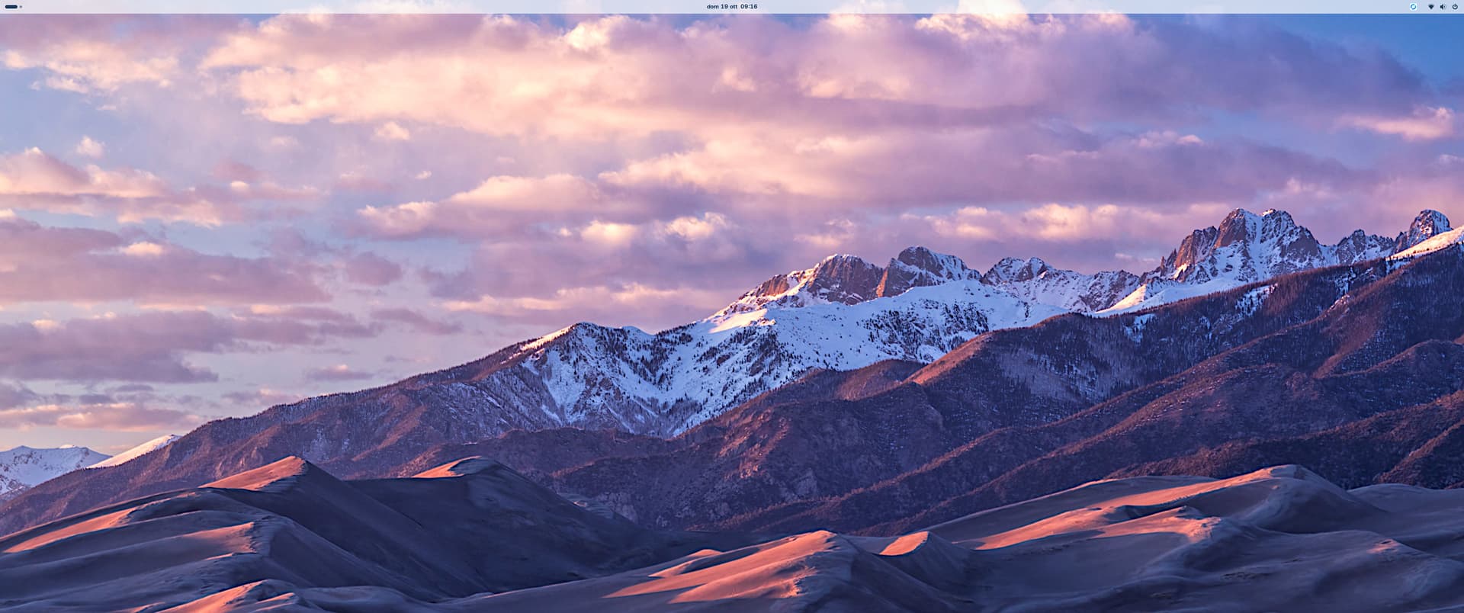The height and width of the screenshot is (613, 1464).
Task: Open the network status icon
Action: pyautogui.click(x=1430, y=6)
